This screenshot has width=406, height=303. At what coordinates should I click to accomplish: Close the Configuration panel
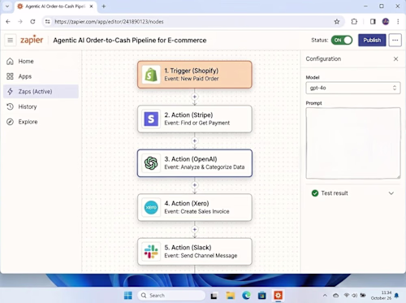click(395, 58)
